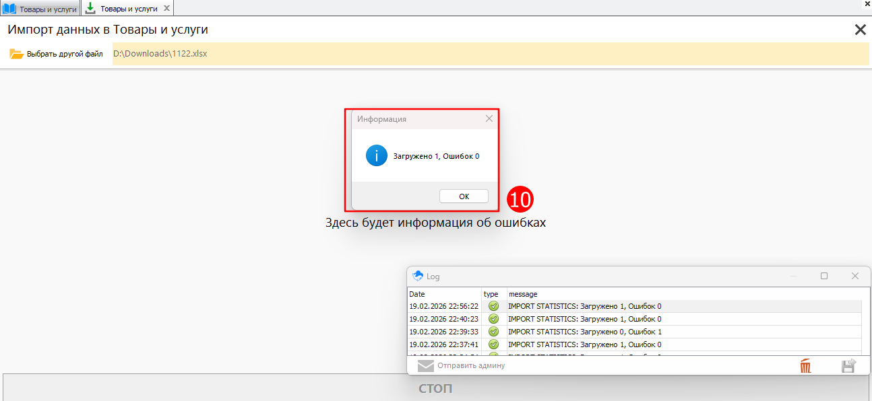Minimize the Log window
This screenshot has width=872, height=401.
(794, 276)
